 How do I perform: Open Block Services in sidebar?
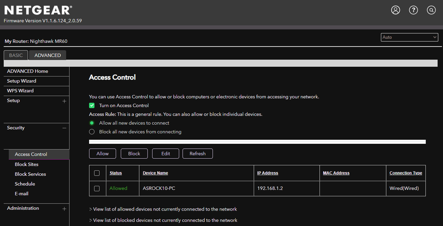tap(30, 174)
